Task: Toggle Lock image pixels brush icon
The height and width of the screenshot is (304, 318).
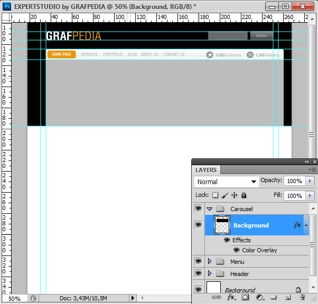Action: click(225, 195)
